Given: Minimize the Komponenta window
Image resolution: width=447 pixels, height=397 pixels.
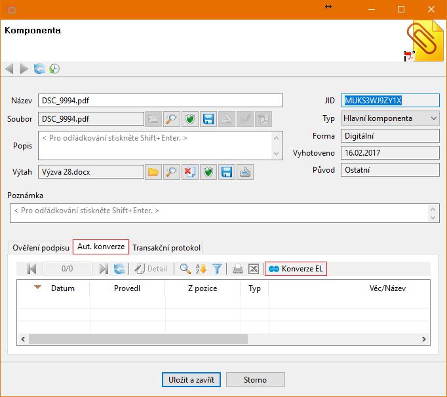Looking at the screenshot, I should tap(372, 9).
